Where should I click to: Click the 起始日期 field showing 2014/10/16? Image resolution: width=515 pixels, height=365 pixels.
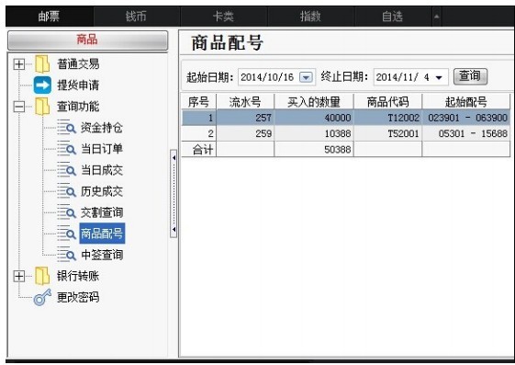tap(276, 77)
